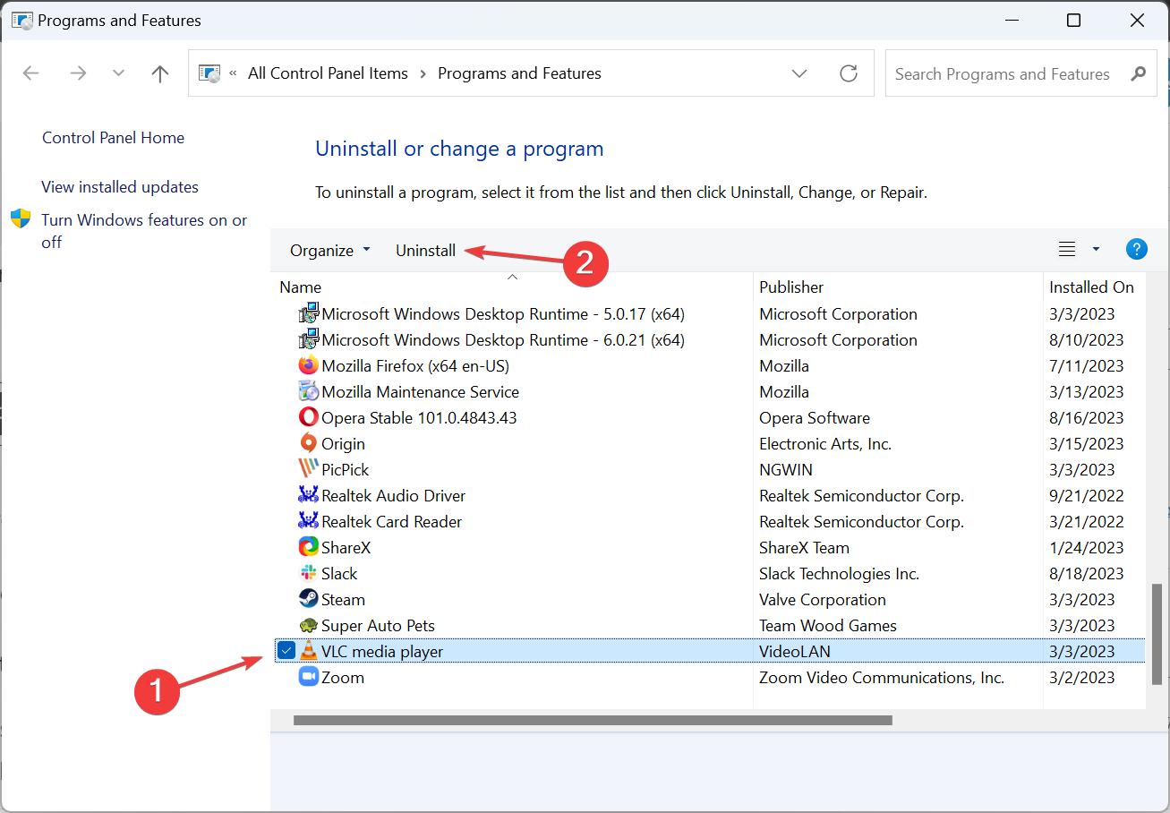Click the ShareX program icon
This screenshot has height=813, width=1170.
coord(308,547)
